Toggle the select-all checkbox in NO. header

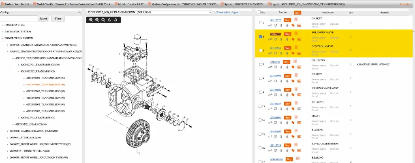[260, 13]
